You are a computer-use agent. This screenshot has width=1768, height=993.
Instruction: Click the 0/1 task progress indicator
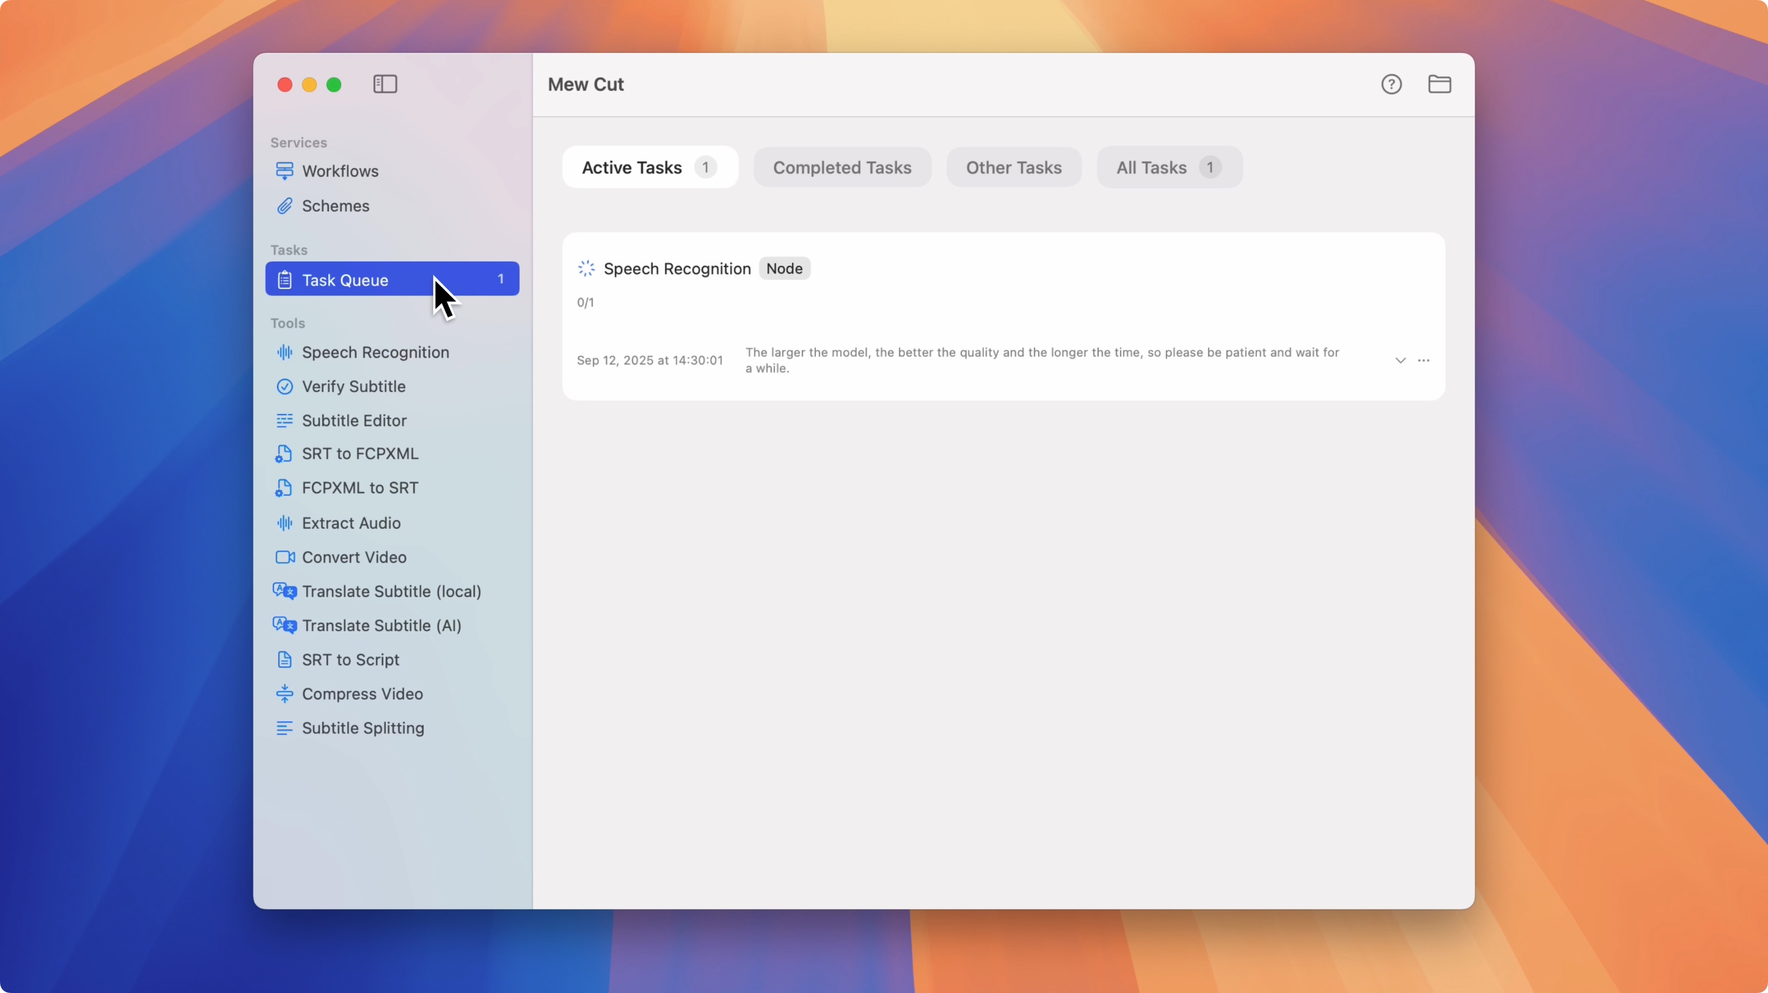[585, 303]
